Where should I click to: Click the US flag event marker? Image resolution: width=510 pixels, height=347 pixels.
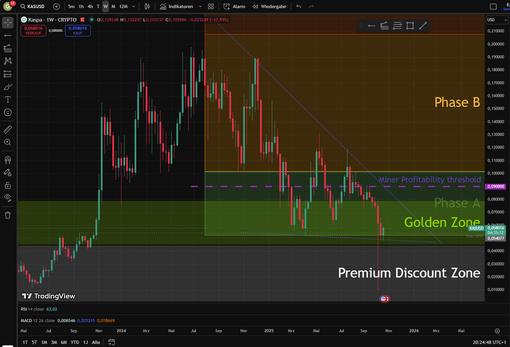coord(384,299)
